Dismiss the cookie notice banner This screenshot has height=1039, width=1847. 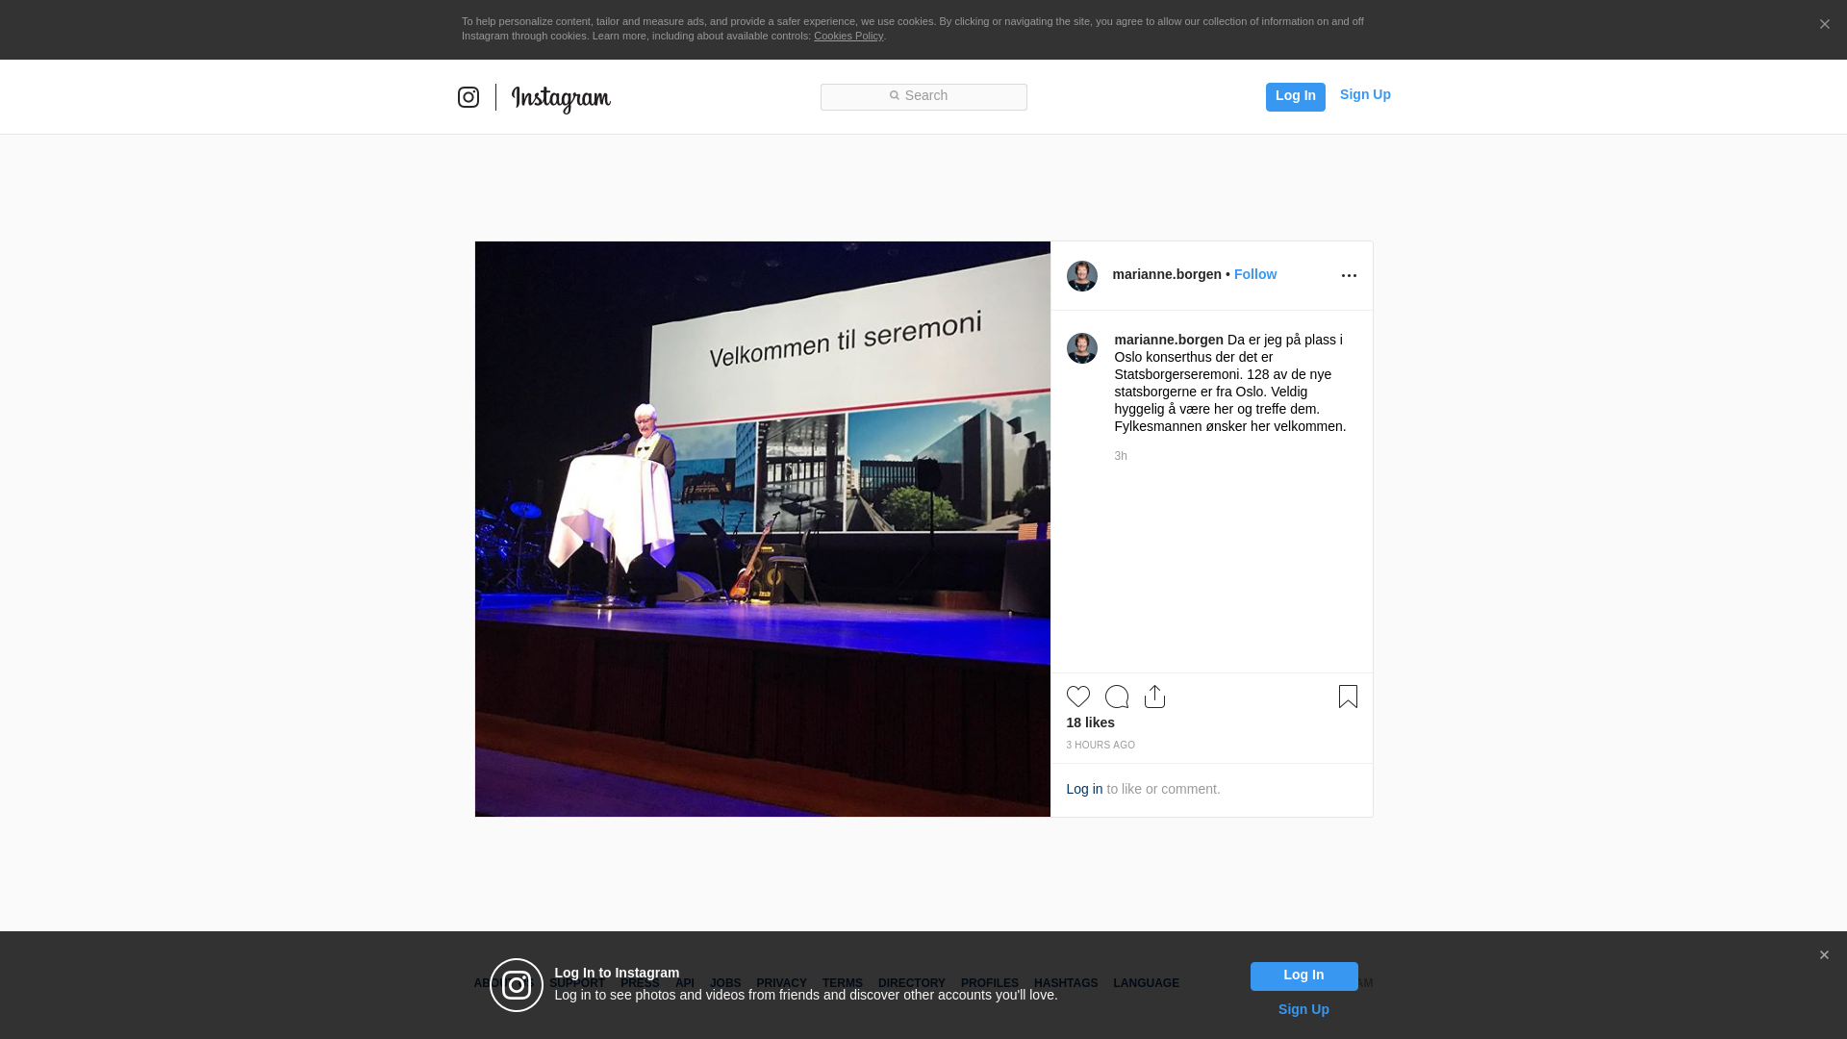pos(1824,25)
